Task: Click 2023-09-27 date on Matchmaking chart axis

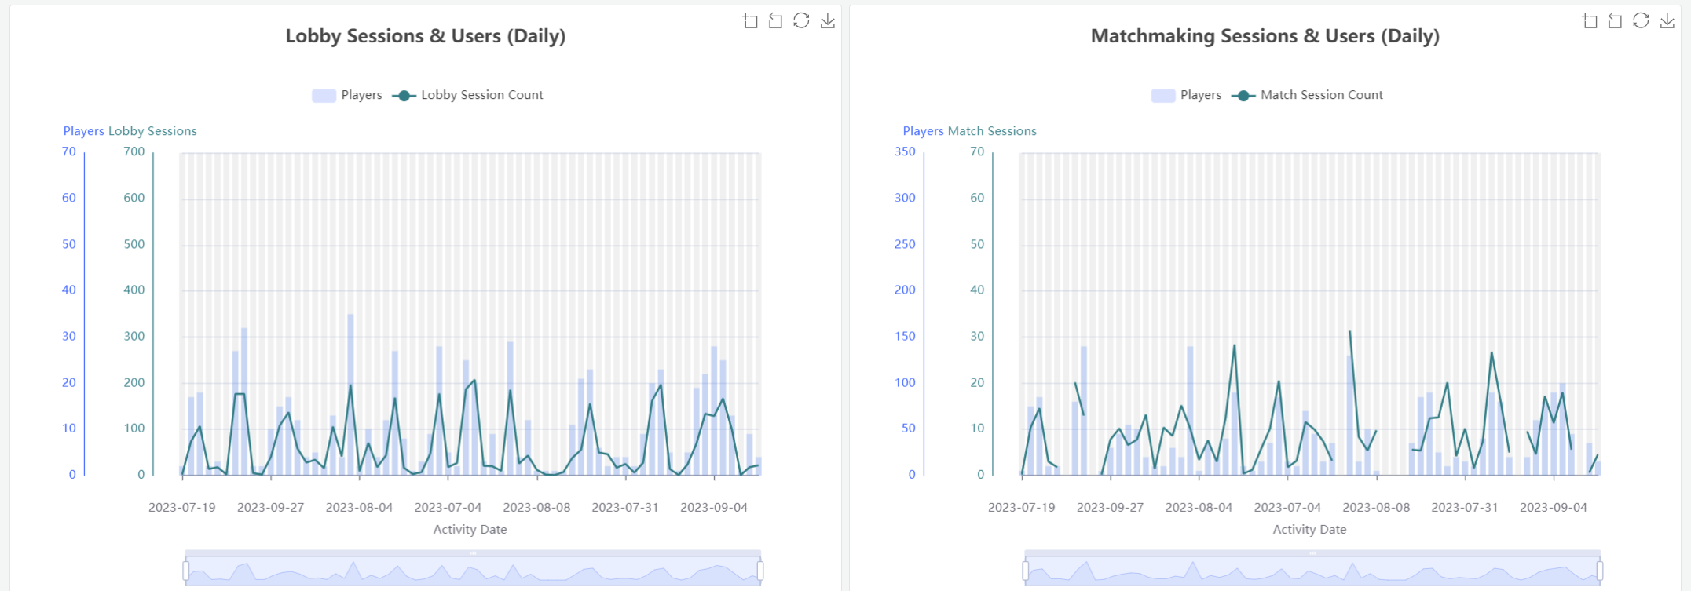Action: click(x=1110, y=508)
